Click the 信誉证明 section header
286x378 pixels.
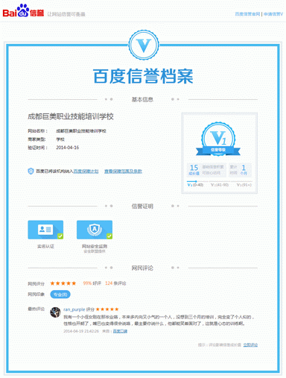(x=142, y=207)
